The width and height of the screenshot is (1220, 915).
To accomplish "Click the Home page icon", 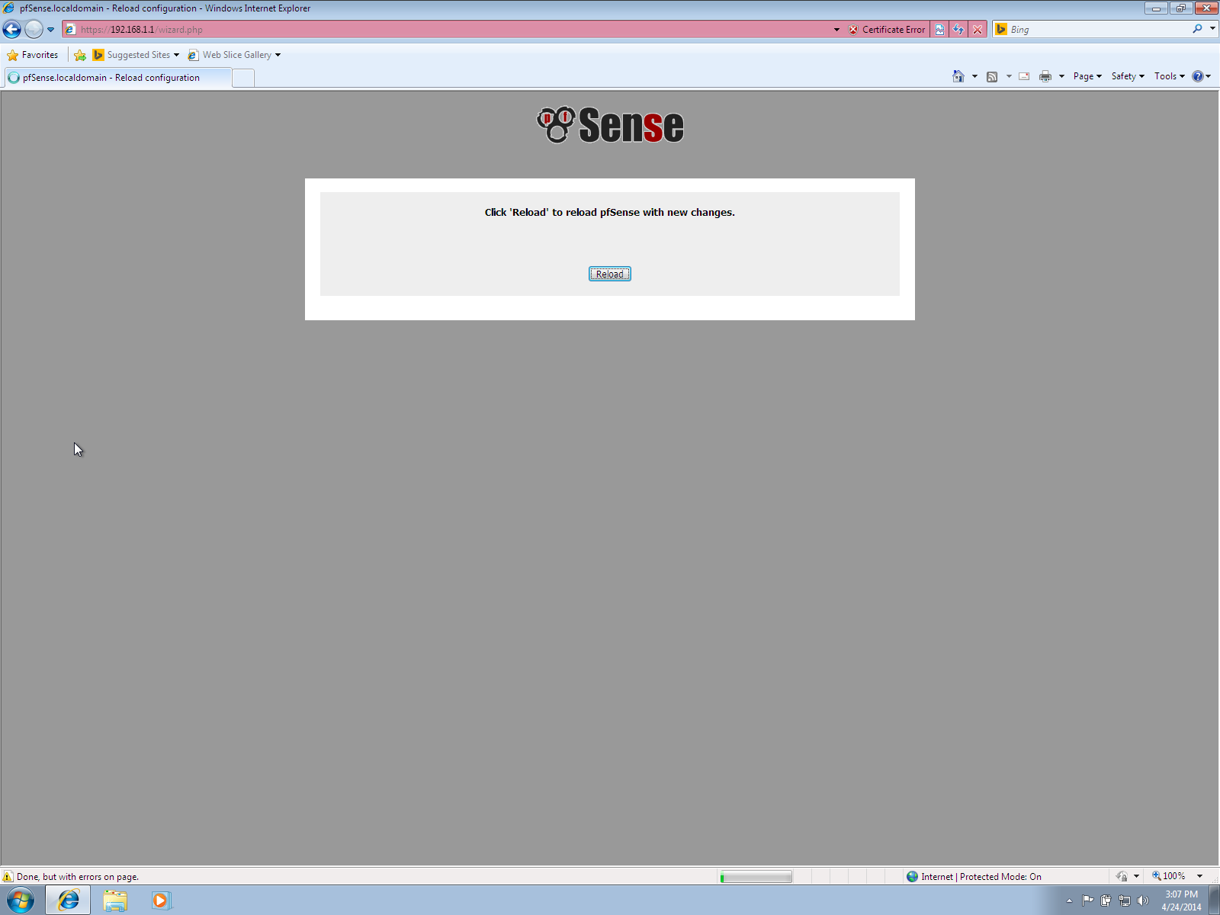I will pos(958,76).
